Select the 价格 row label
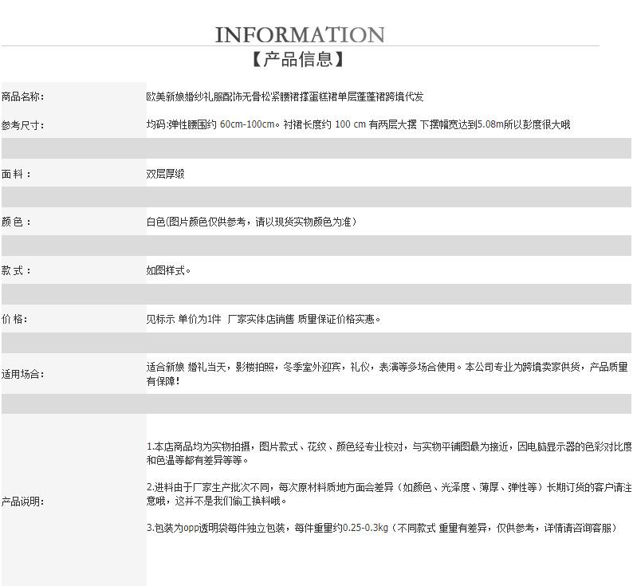This screenshot has width=633, height=586. [15, 319]
